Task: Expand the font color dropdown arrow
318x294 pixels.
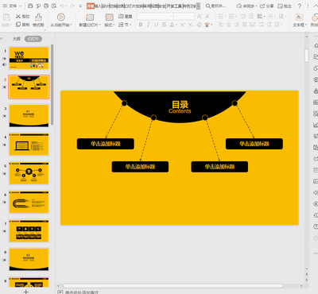Action: 176,25
